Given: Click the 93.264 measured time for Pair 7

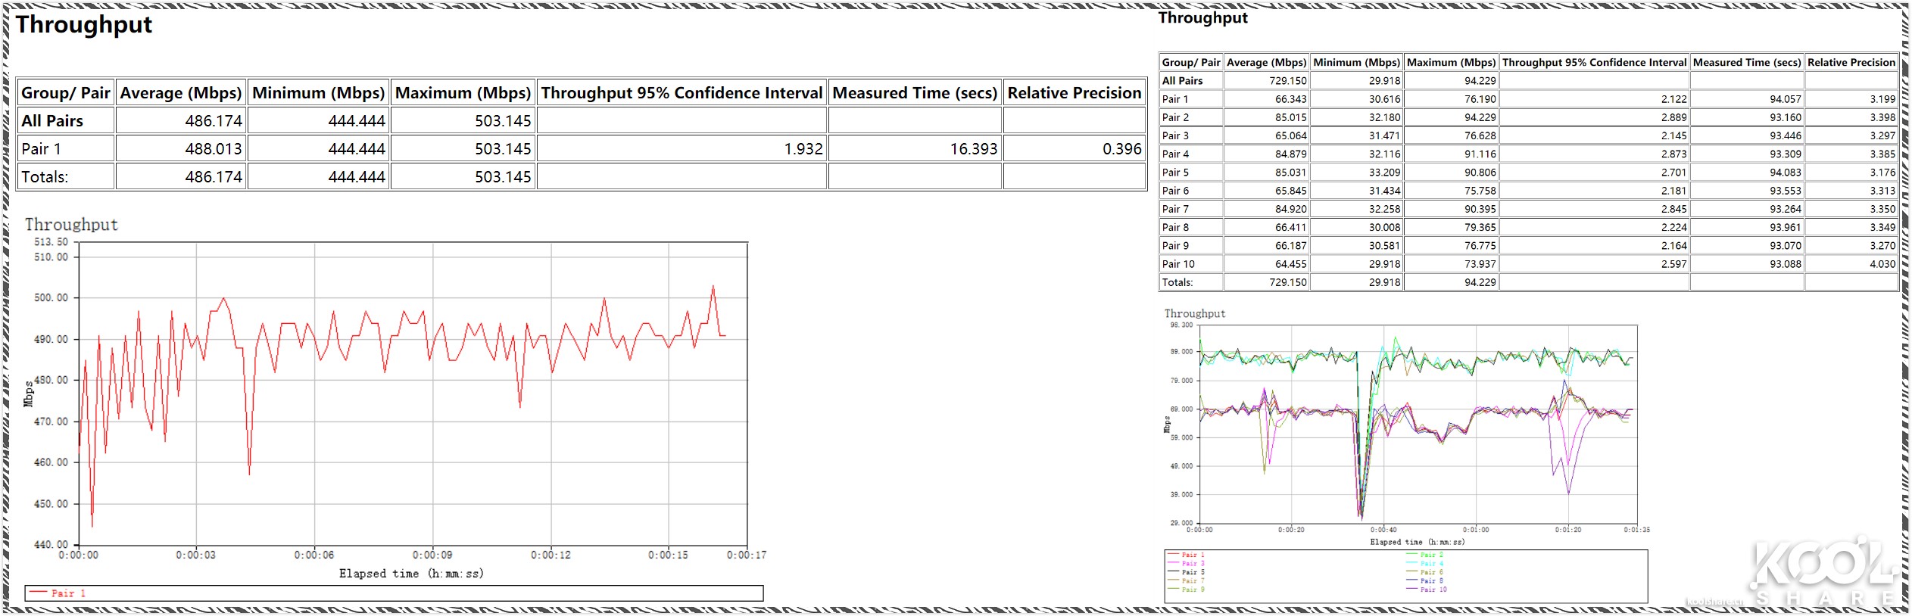Looking at the screenshot, I should coord(1785,209).
